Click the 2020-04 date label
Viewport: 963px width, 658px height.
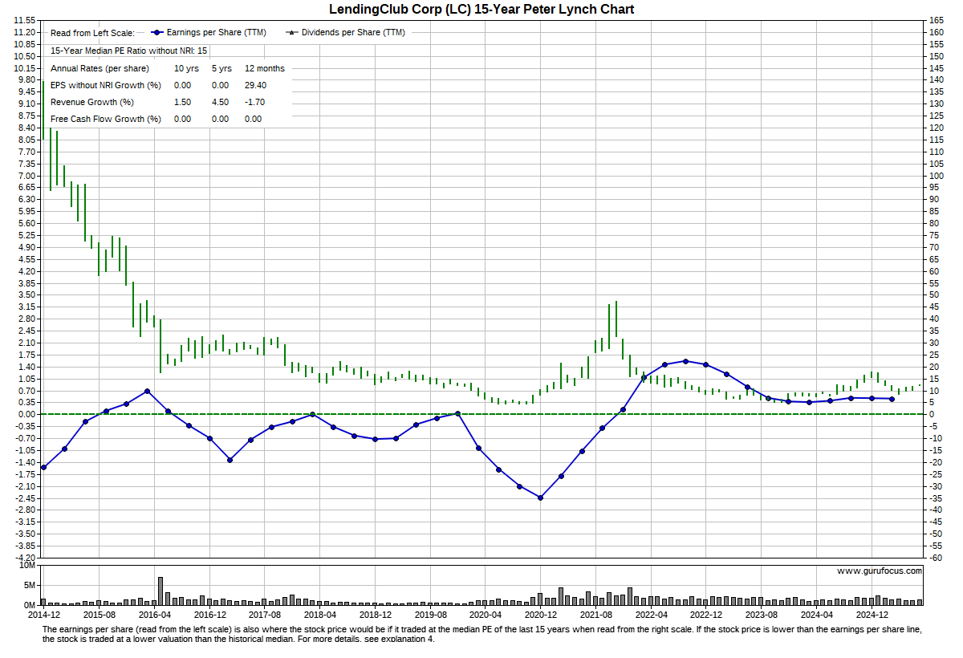click(485, 615)
